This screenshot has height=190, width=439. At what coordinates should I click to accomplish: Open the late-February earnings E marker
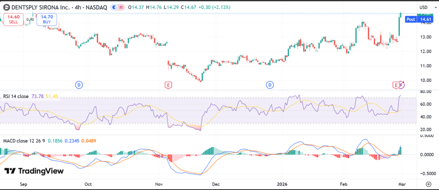396,85
